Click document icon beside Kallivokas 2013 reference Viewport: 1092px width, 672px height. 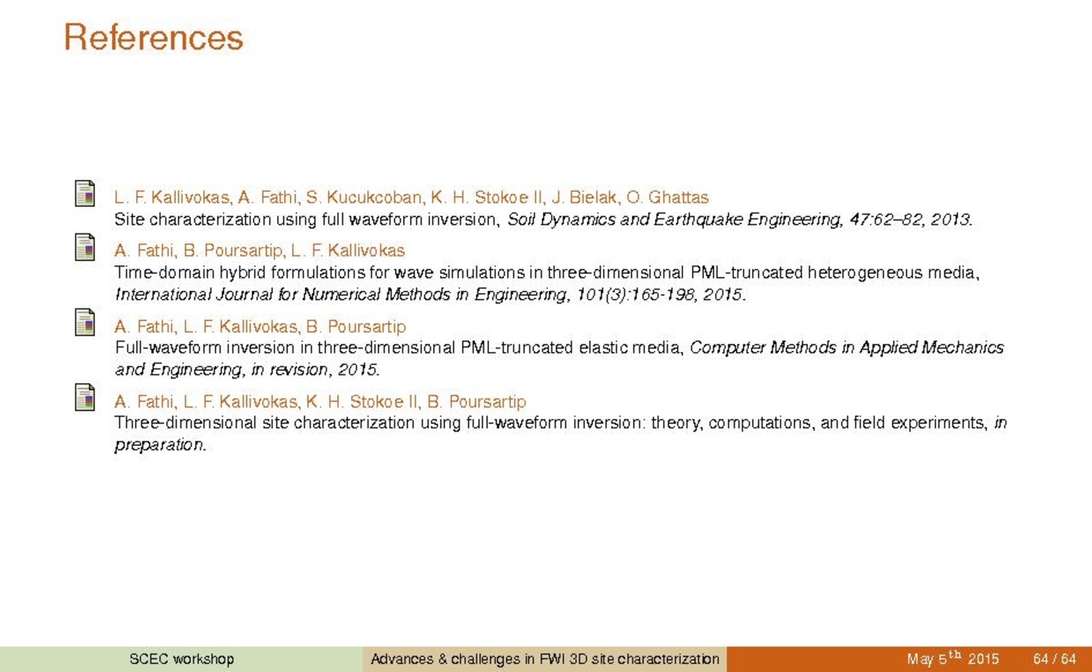(x=85, y=194)
